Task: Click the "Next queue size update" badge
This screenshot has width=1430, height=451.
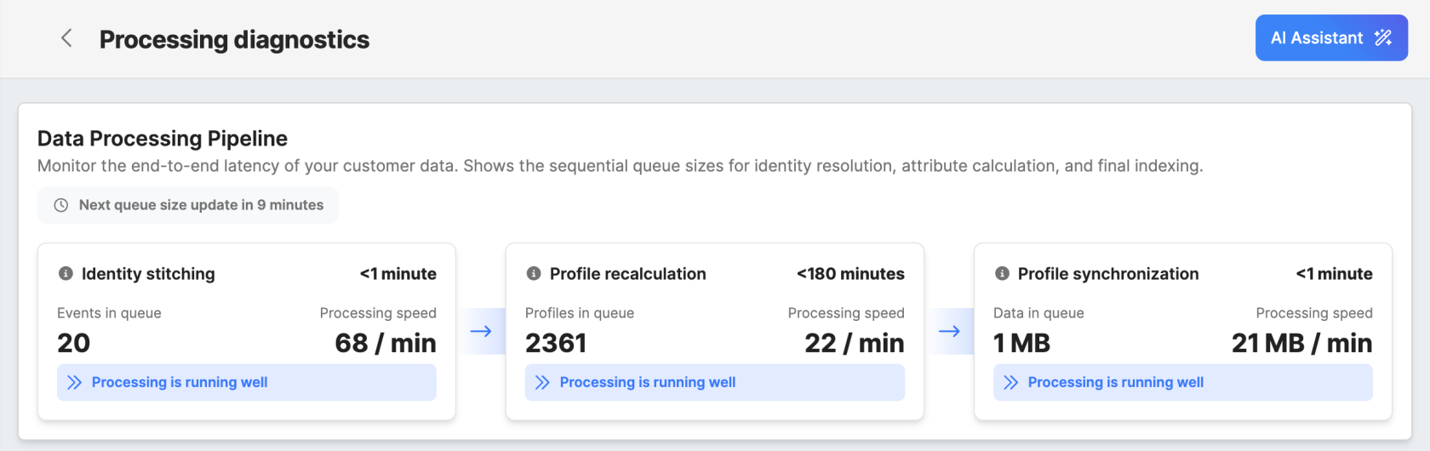Action: pyautogui.click(x=188, y=205)
